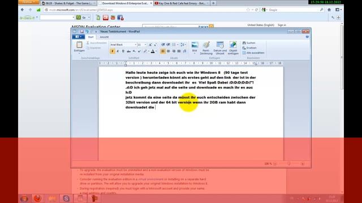Click the virtual environment link on MSDN page
The height and width of the screenshot is (203, 362).
(x=150, y=179)
